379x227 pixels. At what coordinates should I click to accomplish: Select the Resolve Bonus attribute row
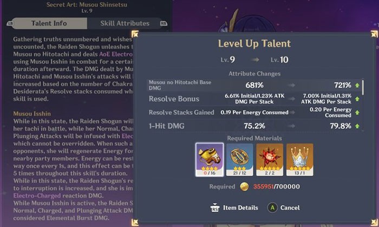[x=255, y=99]
